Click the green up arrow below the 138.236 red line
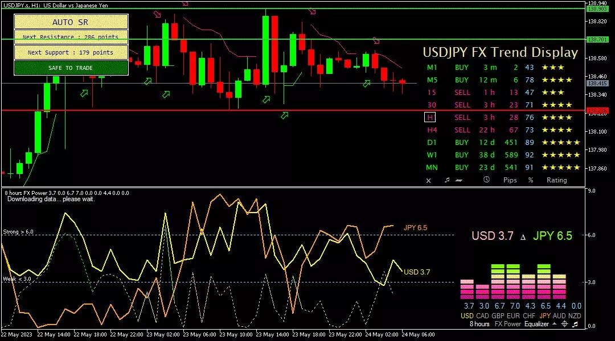Screen dimensions: 615x341 click(x=285, y=115)
